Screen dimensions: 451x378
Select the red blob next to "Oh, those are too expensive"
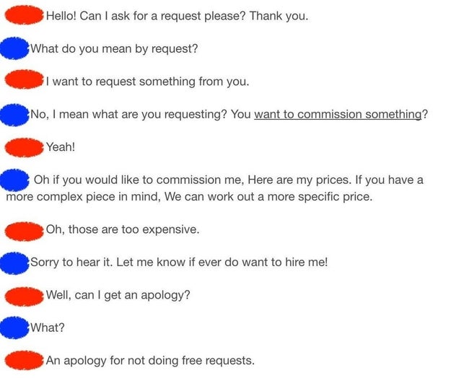24,232
